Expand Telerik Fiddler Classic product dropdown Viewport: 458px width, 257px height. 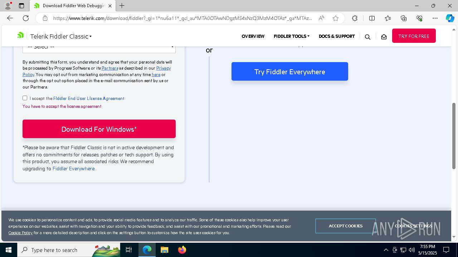coord(61,36)
